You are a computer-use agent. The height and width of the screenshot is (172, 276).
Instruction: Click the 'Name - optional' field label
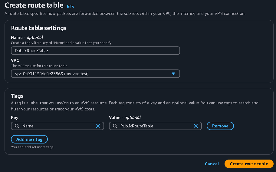coord(27,37)
